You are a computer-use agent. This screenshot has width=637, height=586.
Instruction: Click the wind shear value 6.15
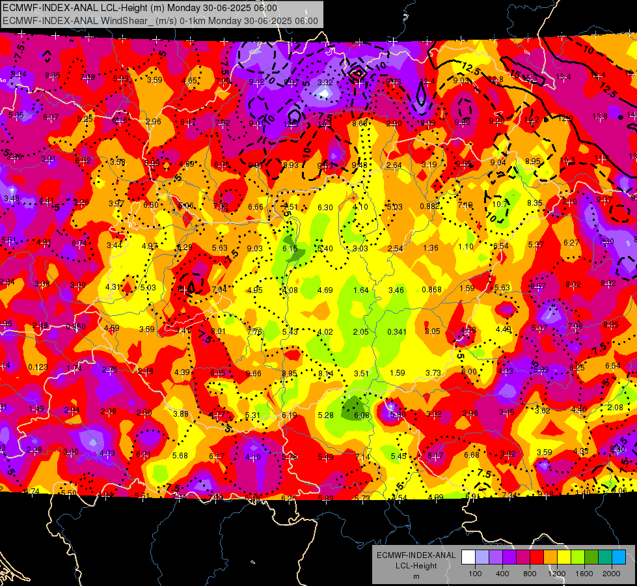(290, 249)
